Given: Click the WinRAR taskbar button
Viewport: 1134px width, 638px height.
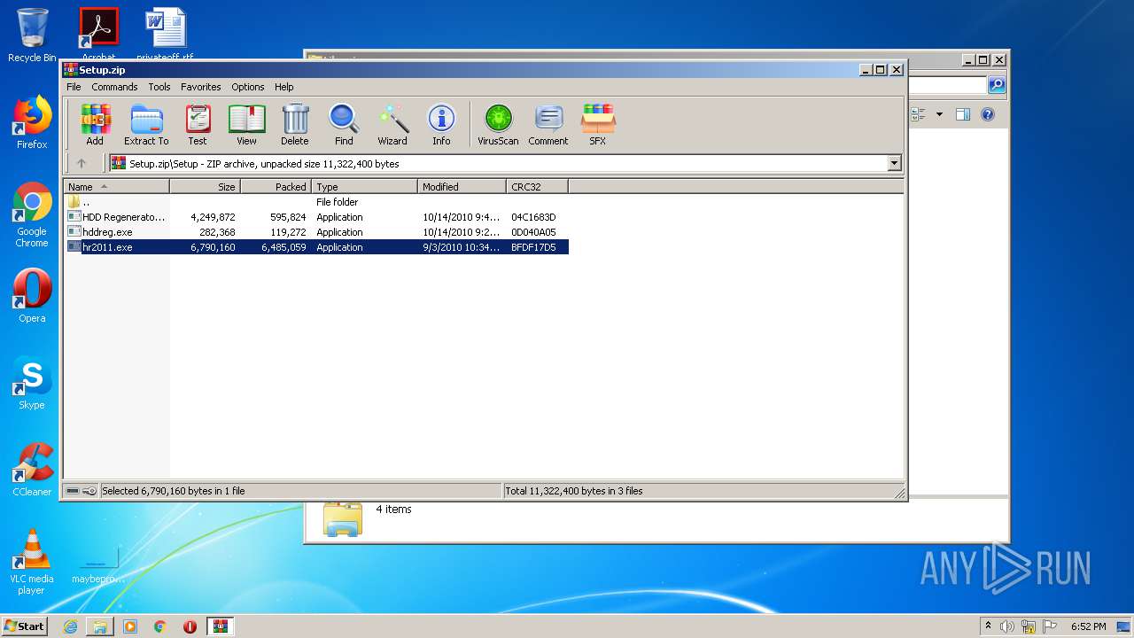Looking at the screenshot, I should click(220, 626).
